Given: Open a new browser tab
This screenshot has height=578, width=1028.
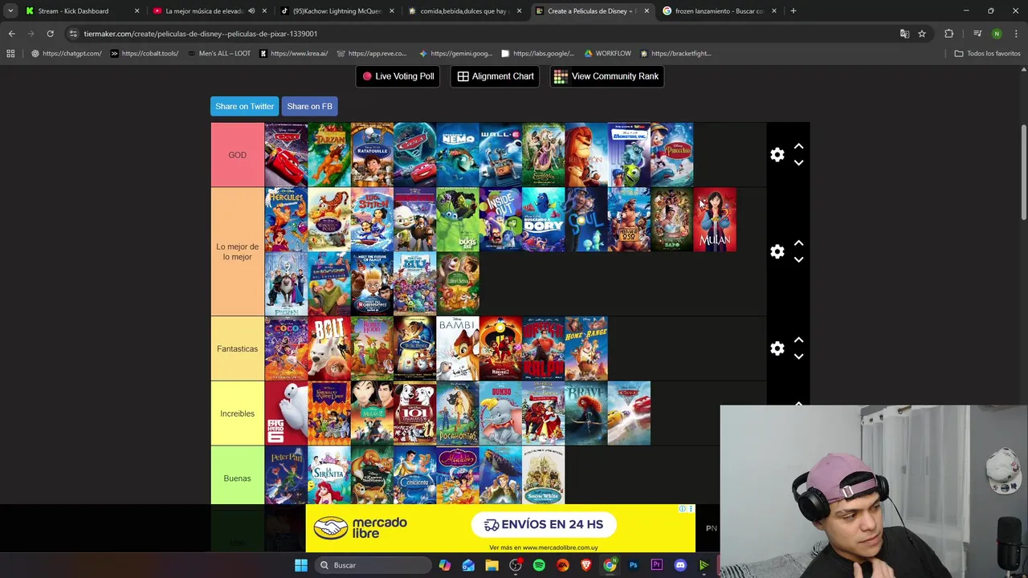Looking at the screenshot, I should click(793, 11).
